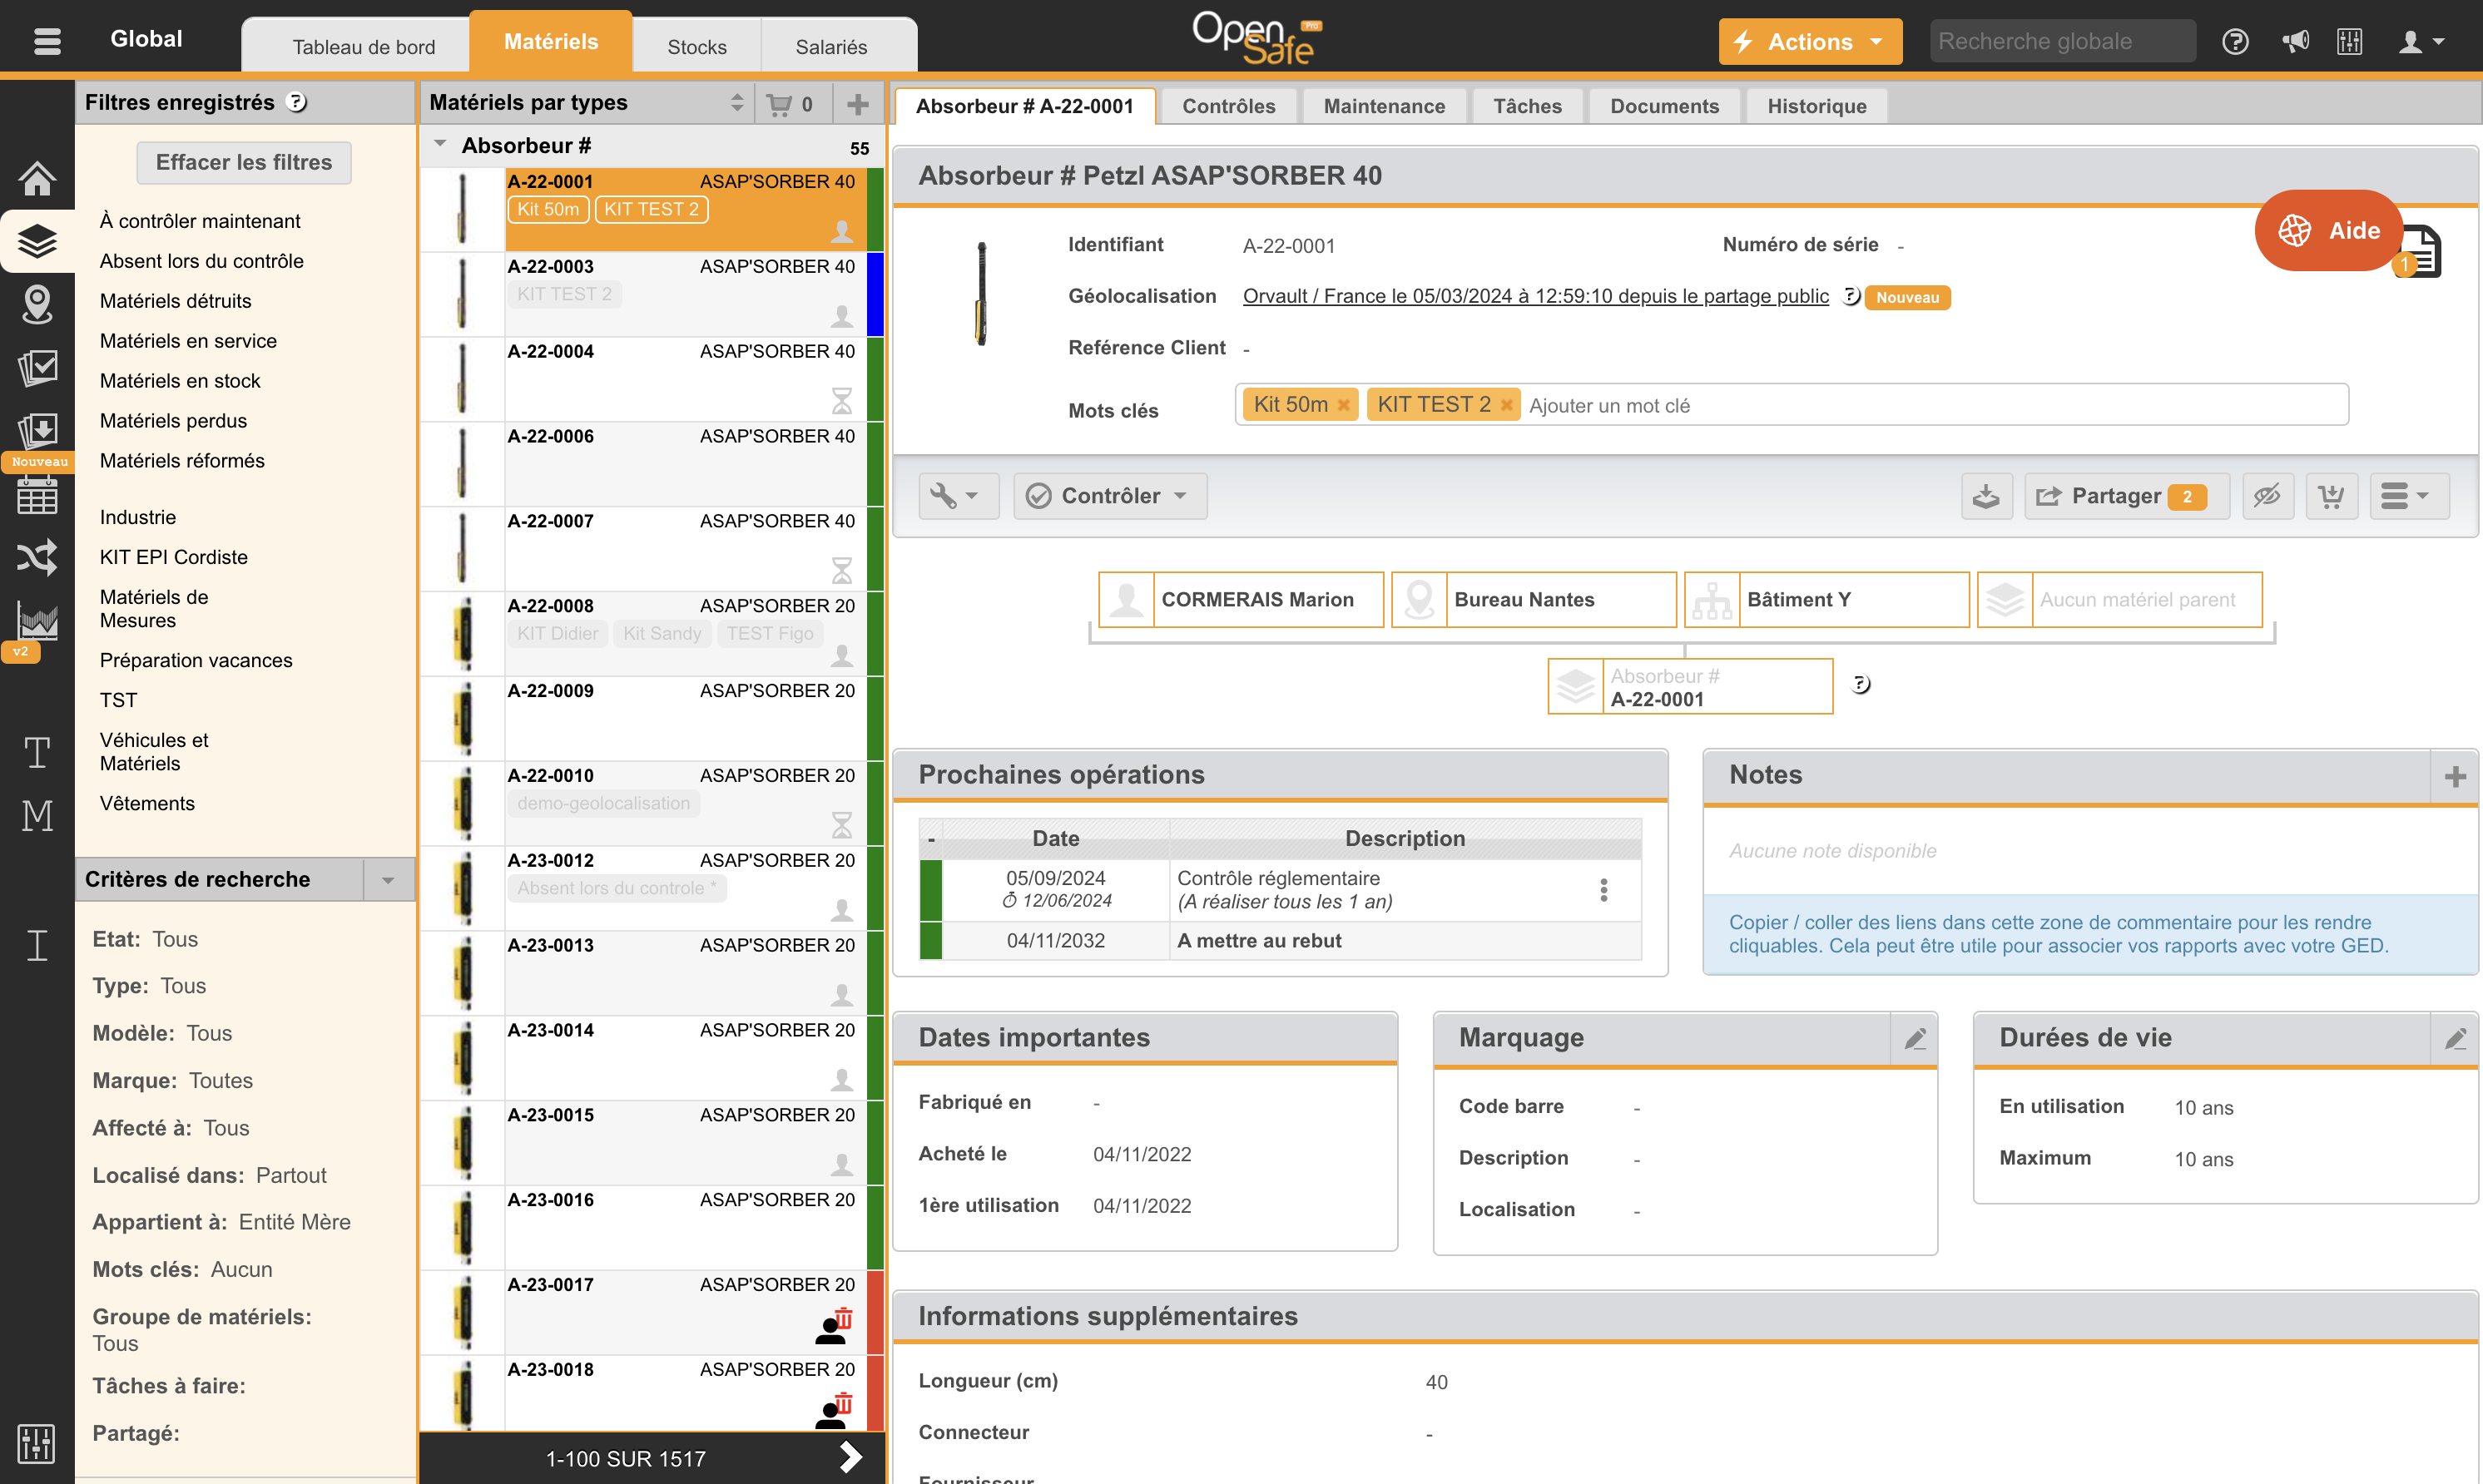
Task: Open the Historique tab
Action: [1816, 106]
